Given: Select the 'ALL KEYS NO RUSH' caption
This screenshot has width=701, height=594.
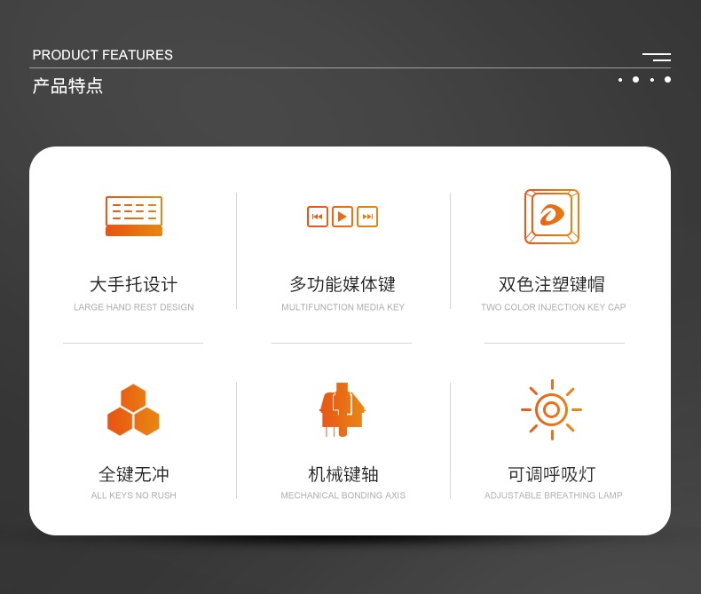Looking at the screenshot, I should tap(134, 495).
